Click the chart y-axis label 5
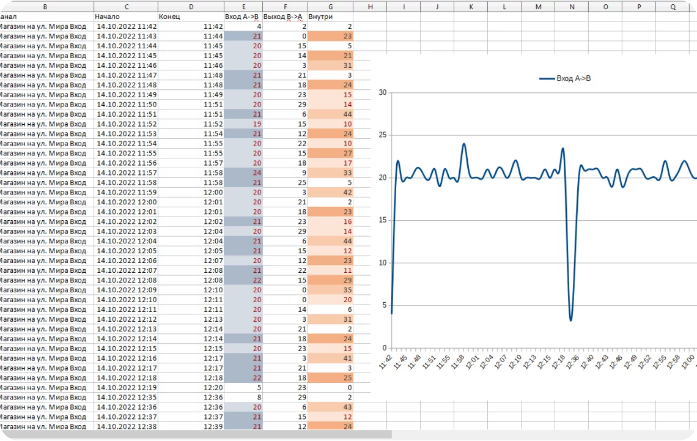Screen dimensions: 697x441 (x=385, y=305)
